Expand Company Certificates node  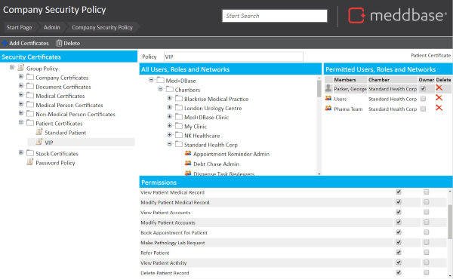click(21, 76)
